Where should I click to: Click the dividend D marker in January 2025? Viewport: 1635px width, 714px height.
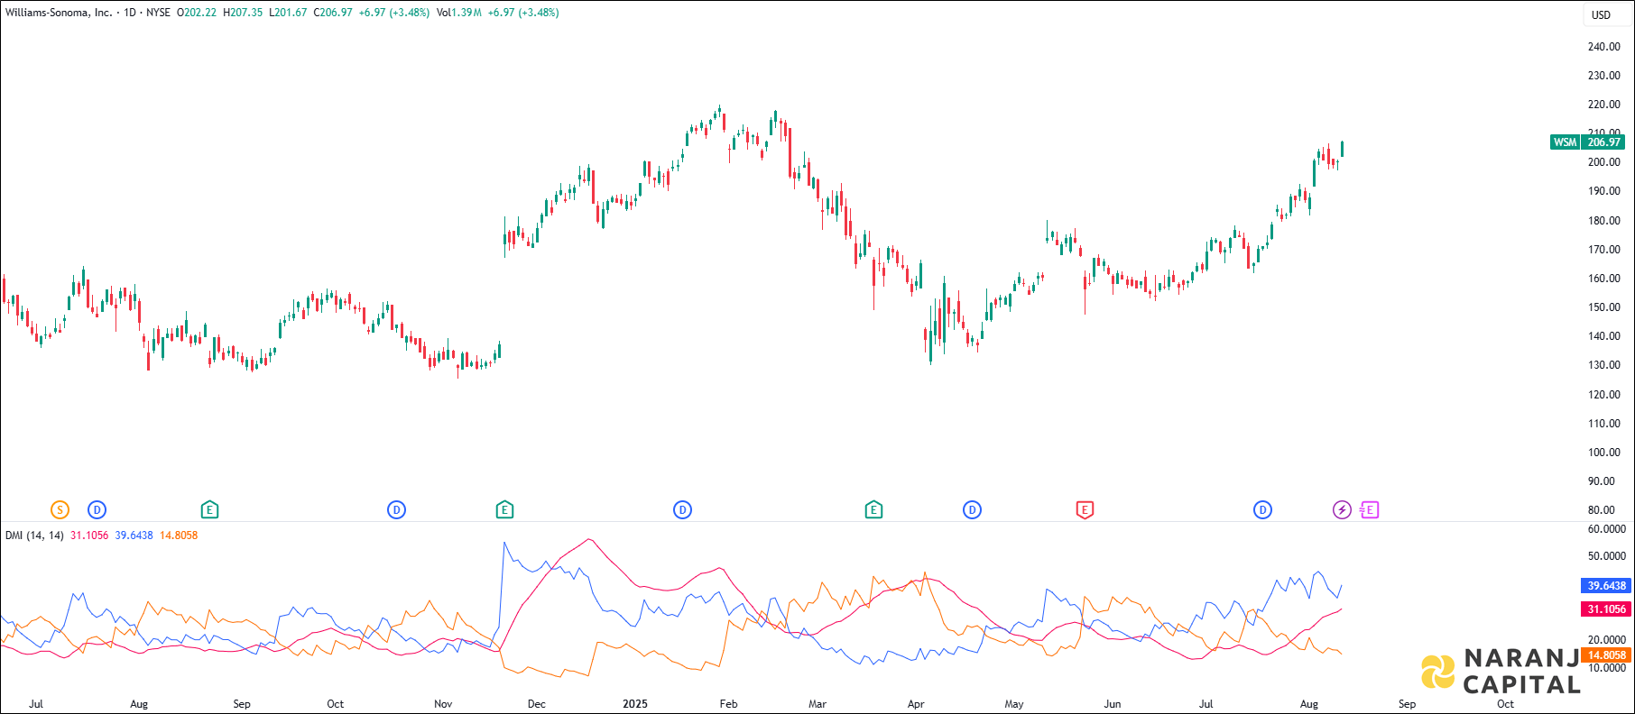pyautogui.click(x=682, y=510)
